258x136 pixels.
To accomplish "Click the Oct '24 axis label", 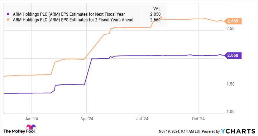I will [198, 118].
